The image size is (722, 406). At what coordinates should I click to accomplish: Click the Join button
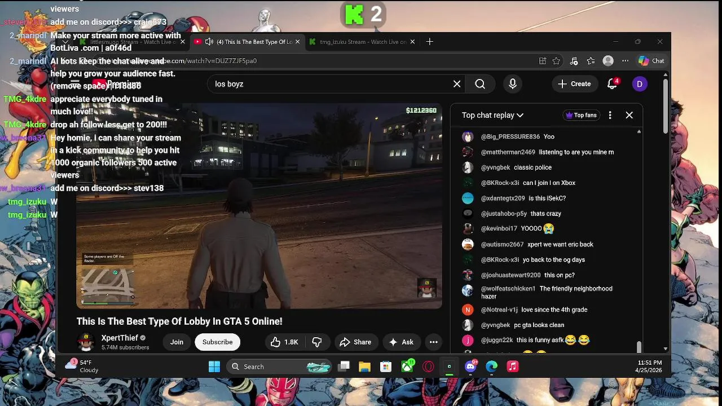177,342
